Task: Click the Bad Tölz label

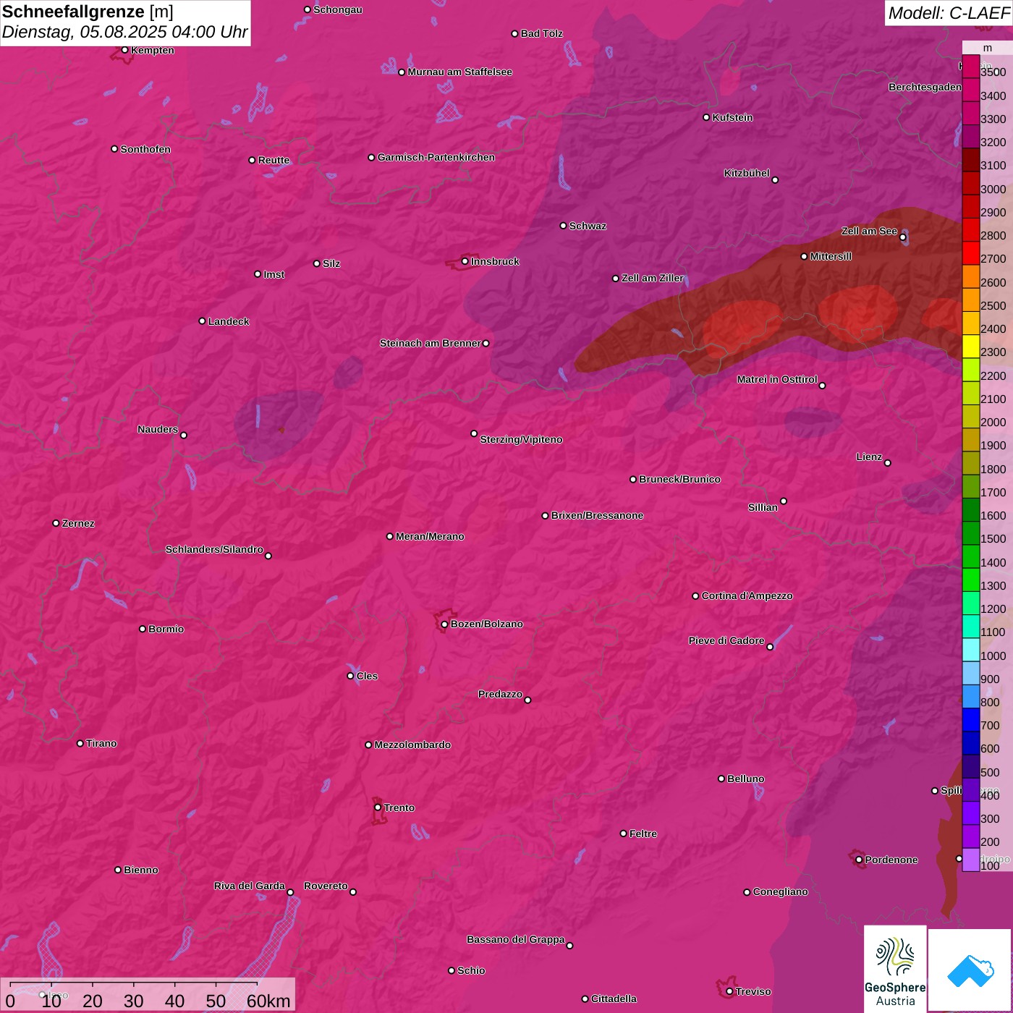Action: [x=542, y=33]
